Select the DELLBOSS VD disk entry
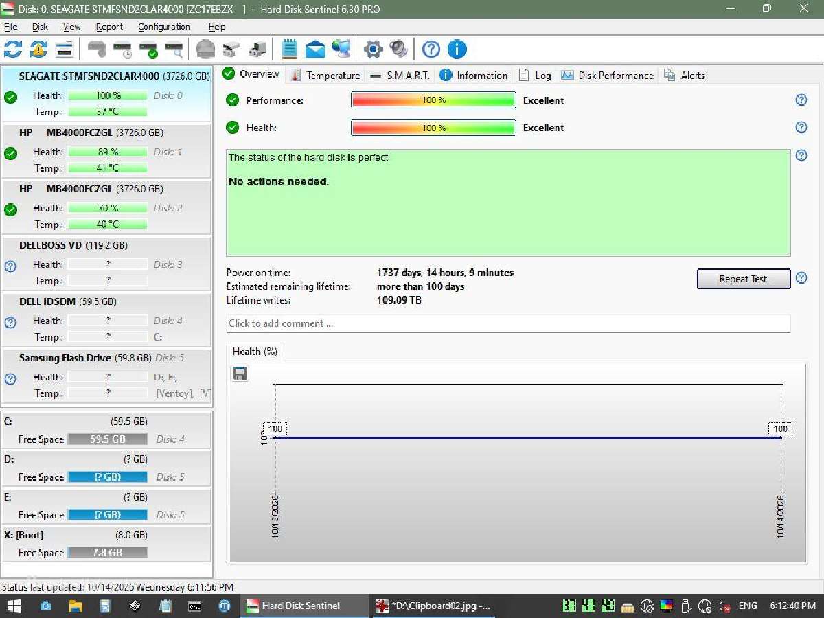824x618 pixels. [x=106, y=264]
